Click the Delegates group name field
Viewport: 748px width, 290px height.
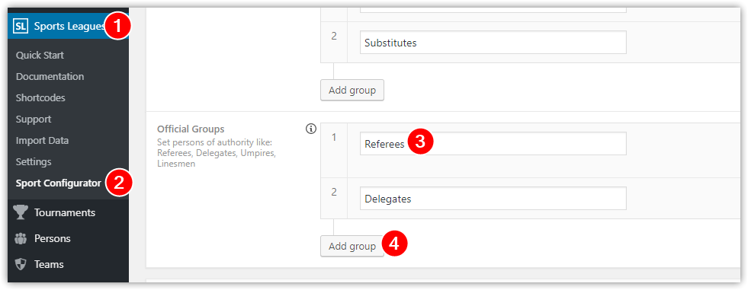pos(493,199)
